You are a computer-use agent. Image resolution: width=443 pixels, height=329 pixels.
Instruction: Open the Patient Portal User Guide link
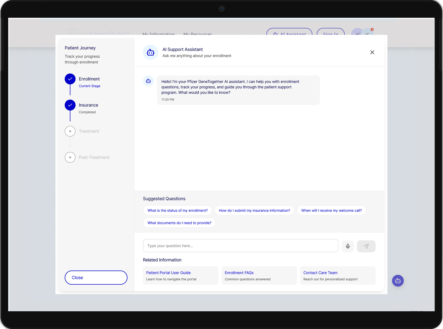click(168, 273)
